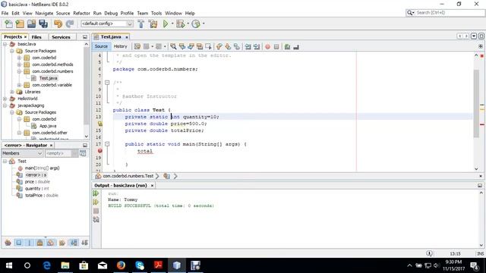486x273 pixels.
Task: Open the Navigate menu
Action: 44,14
